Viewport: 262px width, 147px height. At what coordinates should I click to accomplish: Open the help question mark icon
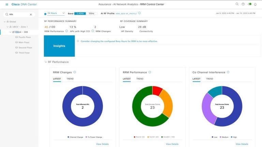(x=243, y=4)
